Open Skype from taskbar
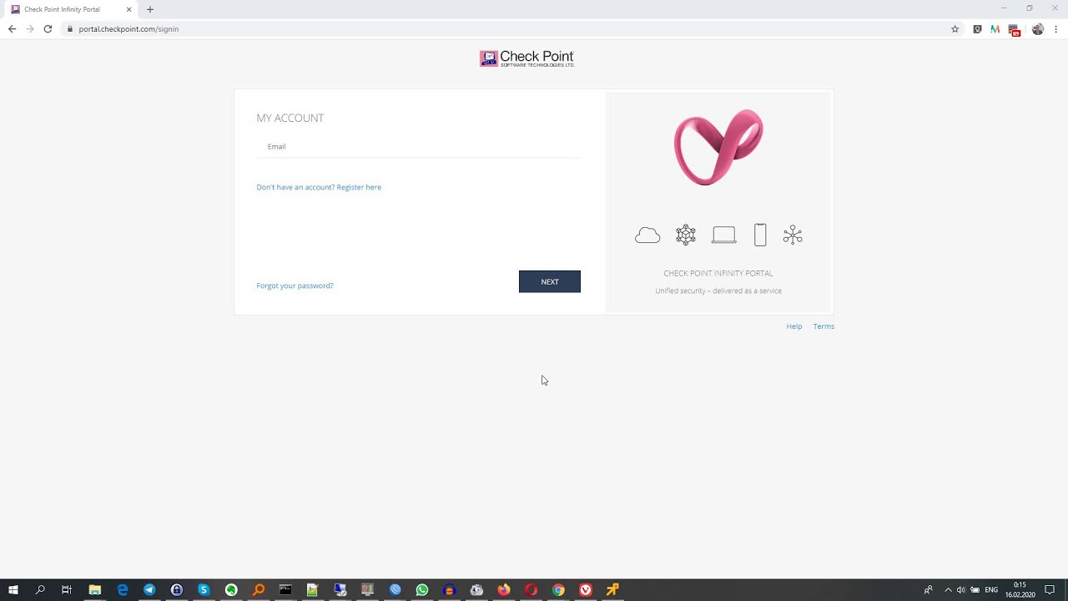Image resolution: width=1068 pixels, height=601 pixels. point(204,590)
